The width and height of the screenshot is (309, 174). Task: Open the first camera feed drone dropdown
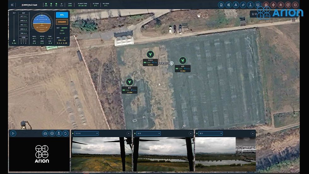[x=86, y=133]
